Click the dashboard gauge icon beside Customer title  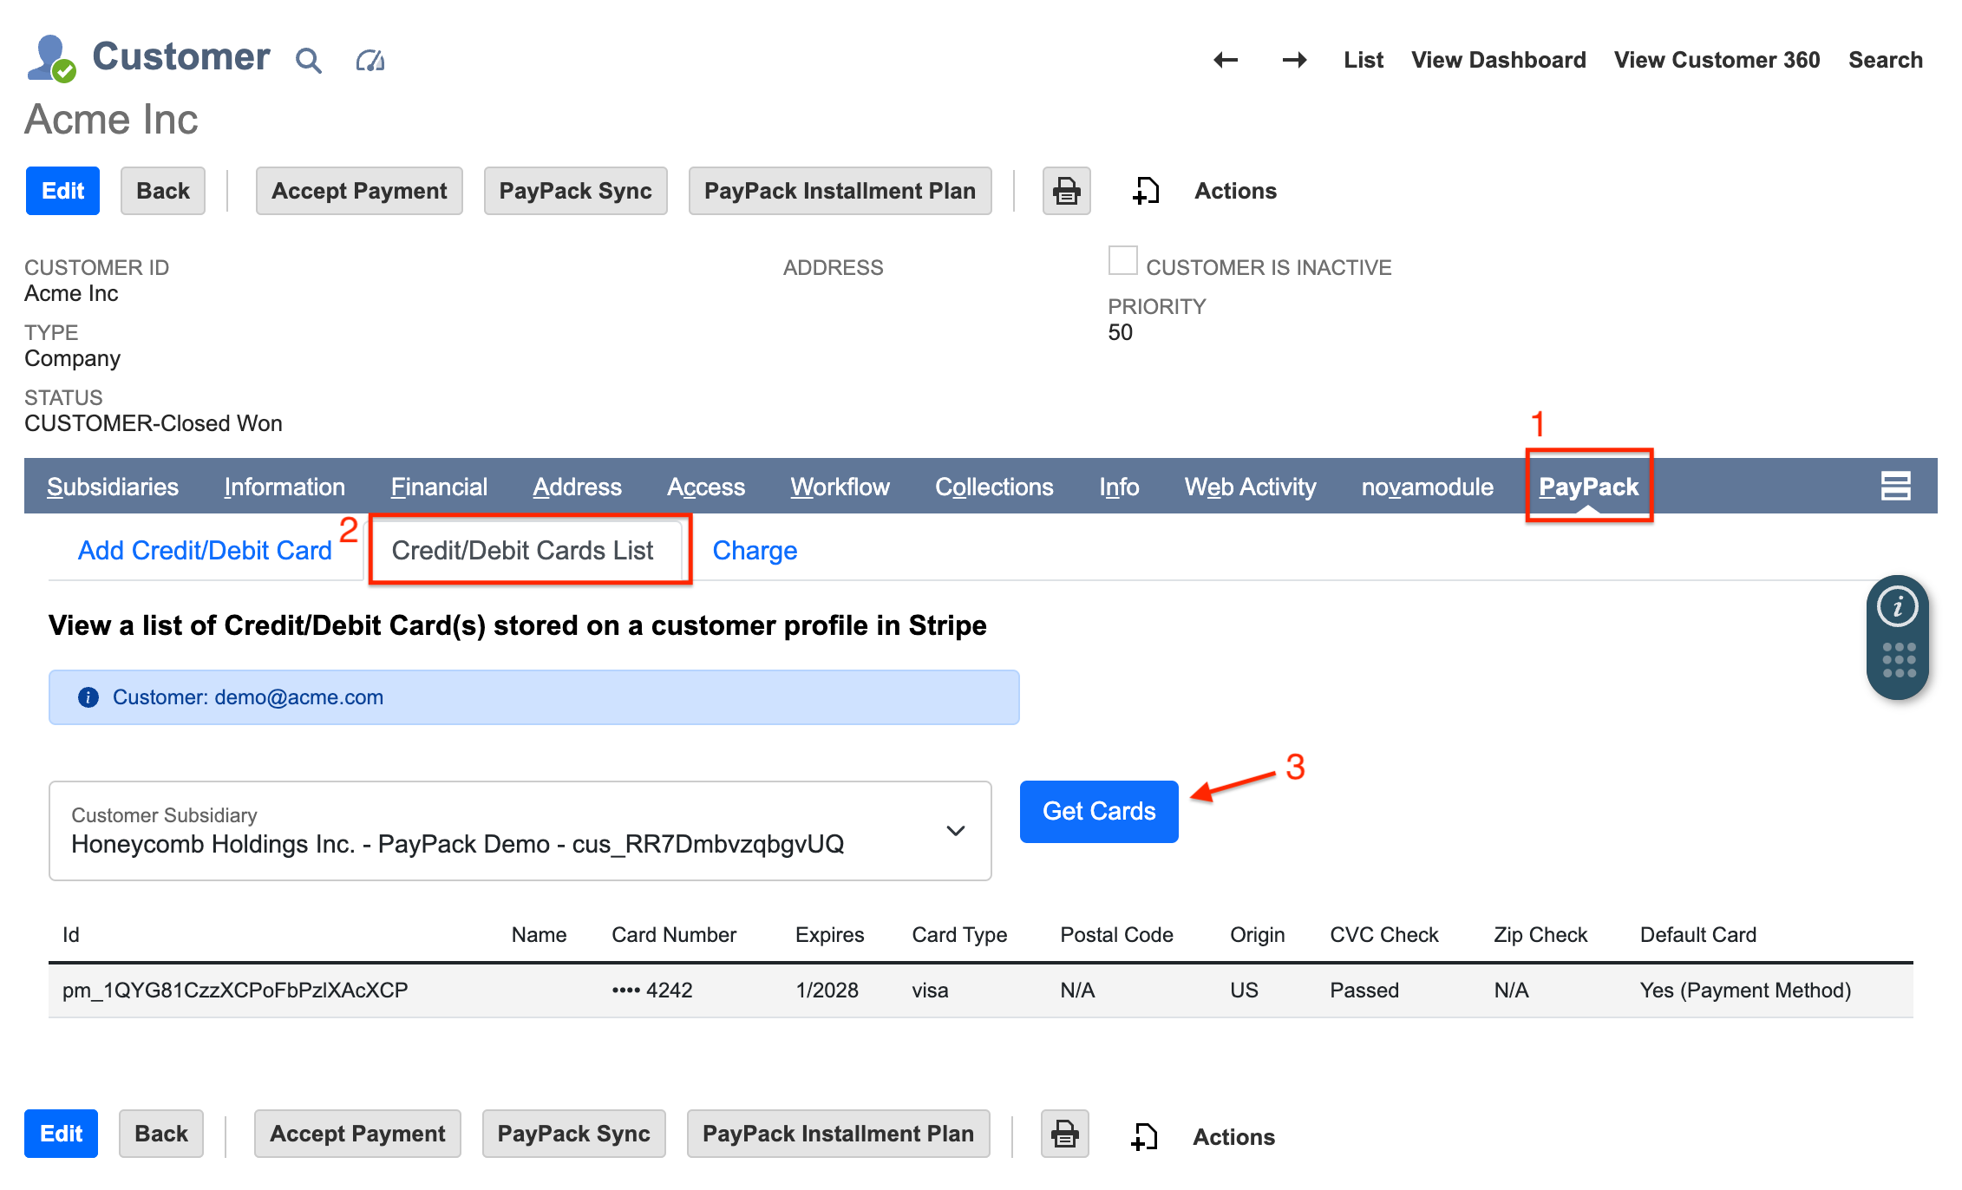pyautogui.click(x=370, y=60)
